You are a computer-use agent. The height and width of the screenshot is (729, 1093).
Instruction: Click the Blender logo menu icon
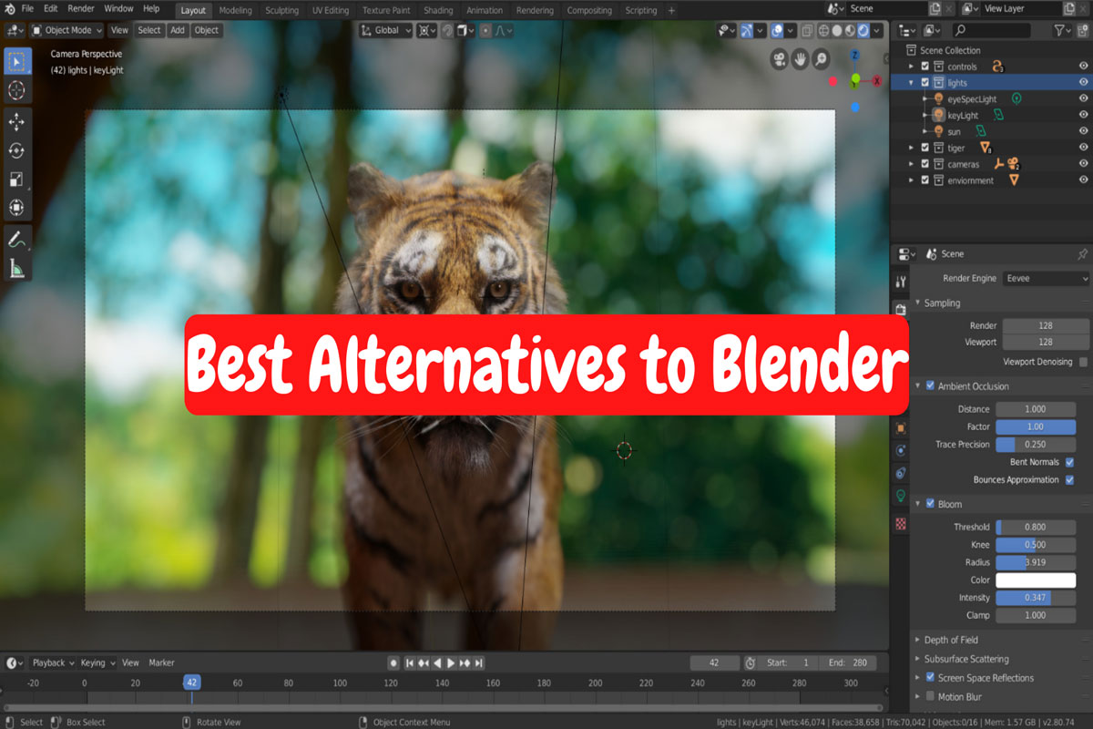(x=10, y=9)
